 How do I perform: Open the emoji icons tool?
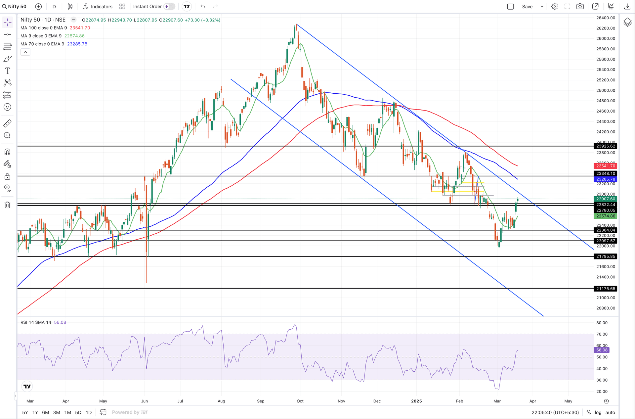(x=7, y=107)
